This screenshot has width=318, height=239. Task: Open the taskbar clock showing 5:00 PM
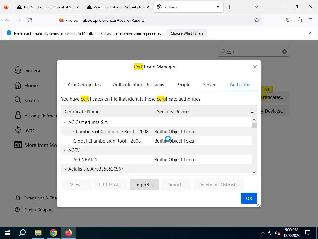(x=291, y=233)
